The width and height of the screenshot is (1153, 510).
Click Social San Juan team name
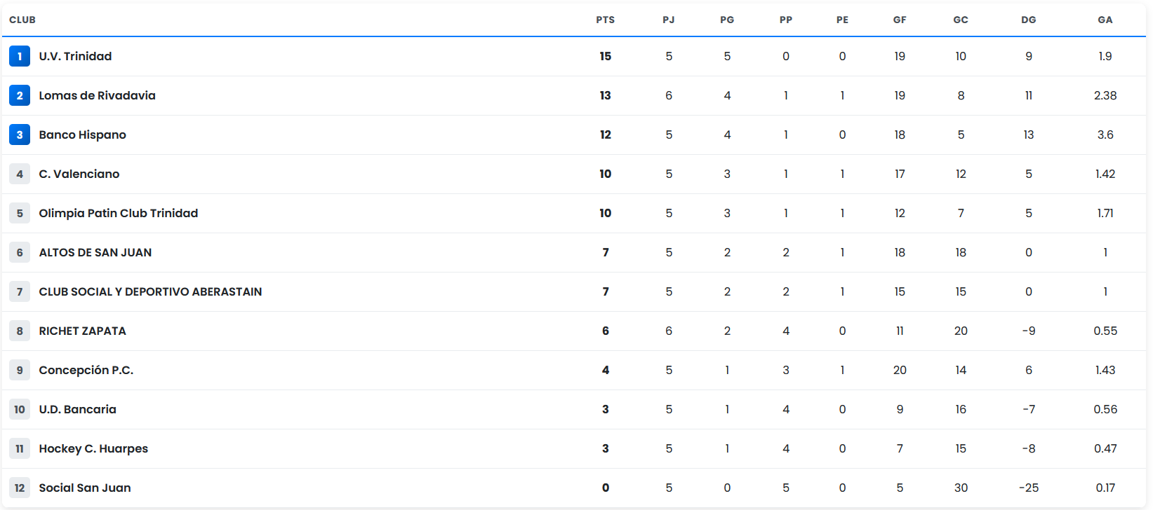coord(84,488)
